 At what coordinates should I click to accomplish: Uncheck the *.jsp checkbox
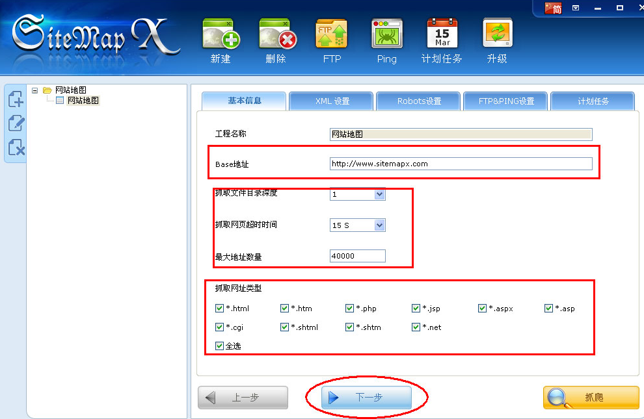(x=416, y=309)
